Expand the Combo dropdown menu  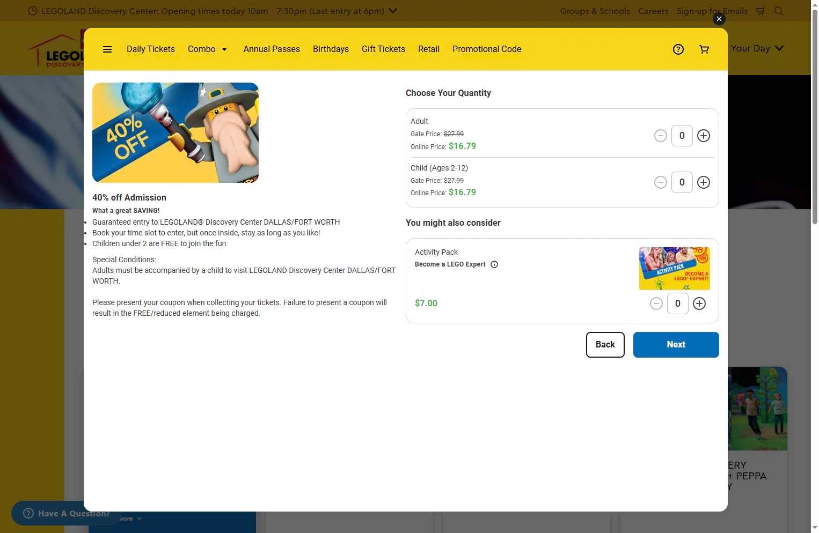208,49
